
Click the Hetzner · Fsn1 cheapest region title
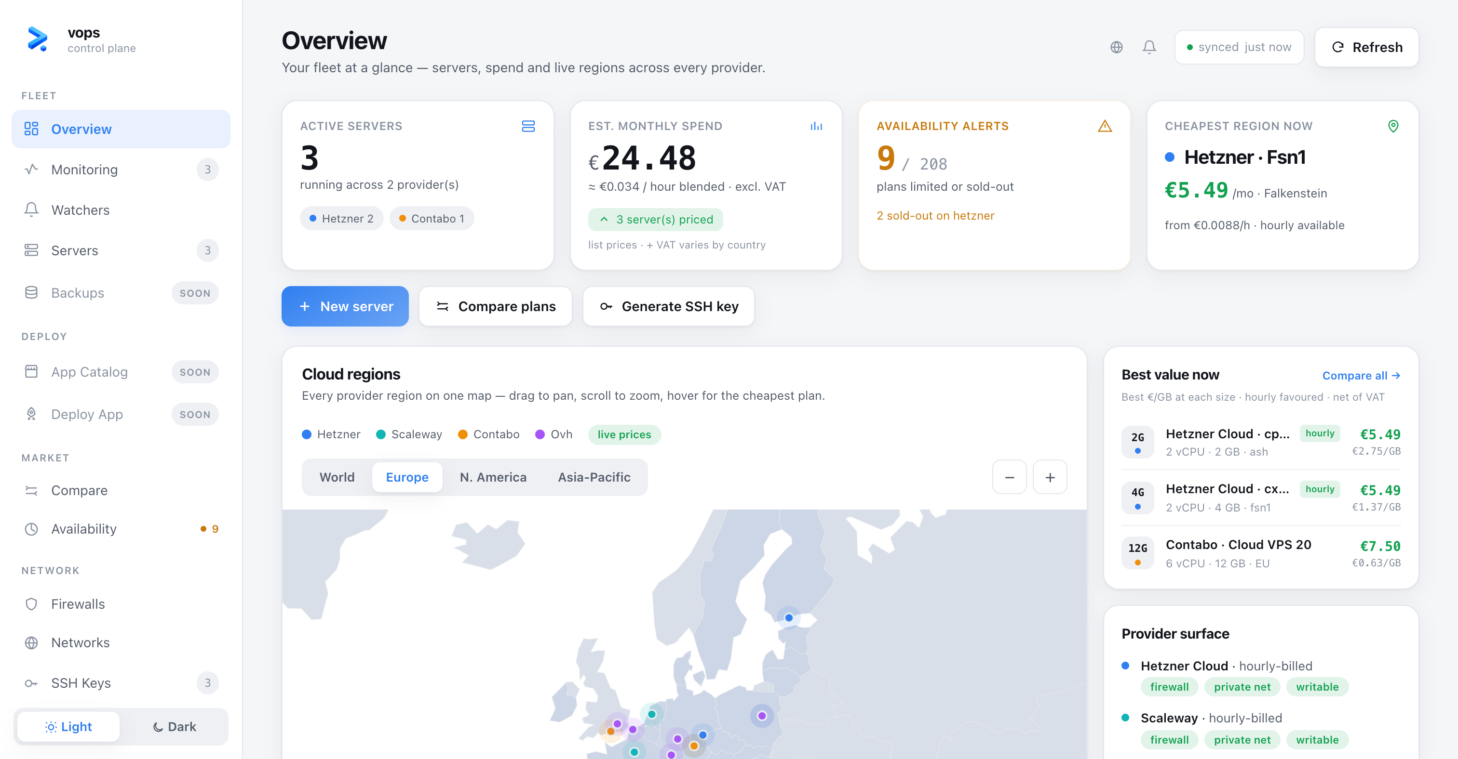(1244, 157)
